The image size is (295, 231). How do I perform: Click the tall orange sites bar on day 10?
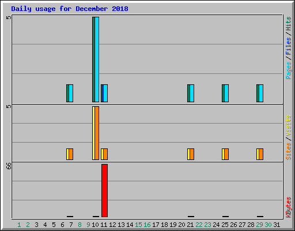click(97, 133)
